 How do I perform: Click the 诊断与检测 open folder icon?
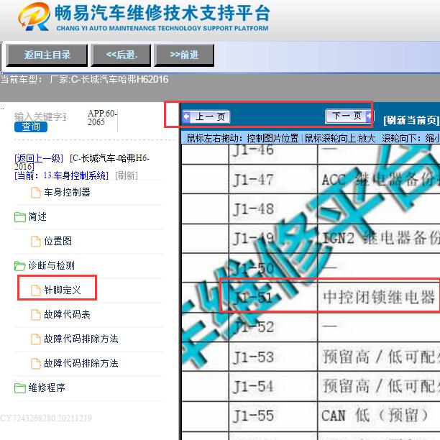[x=20, y=266]
